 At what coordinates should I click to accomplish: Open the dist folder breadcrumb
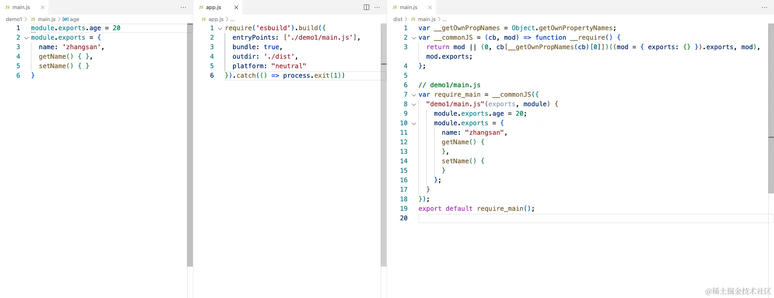pos(398,19)
